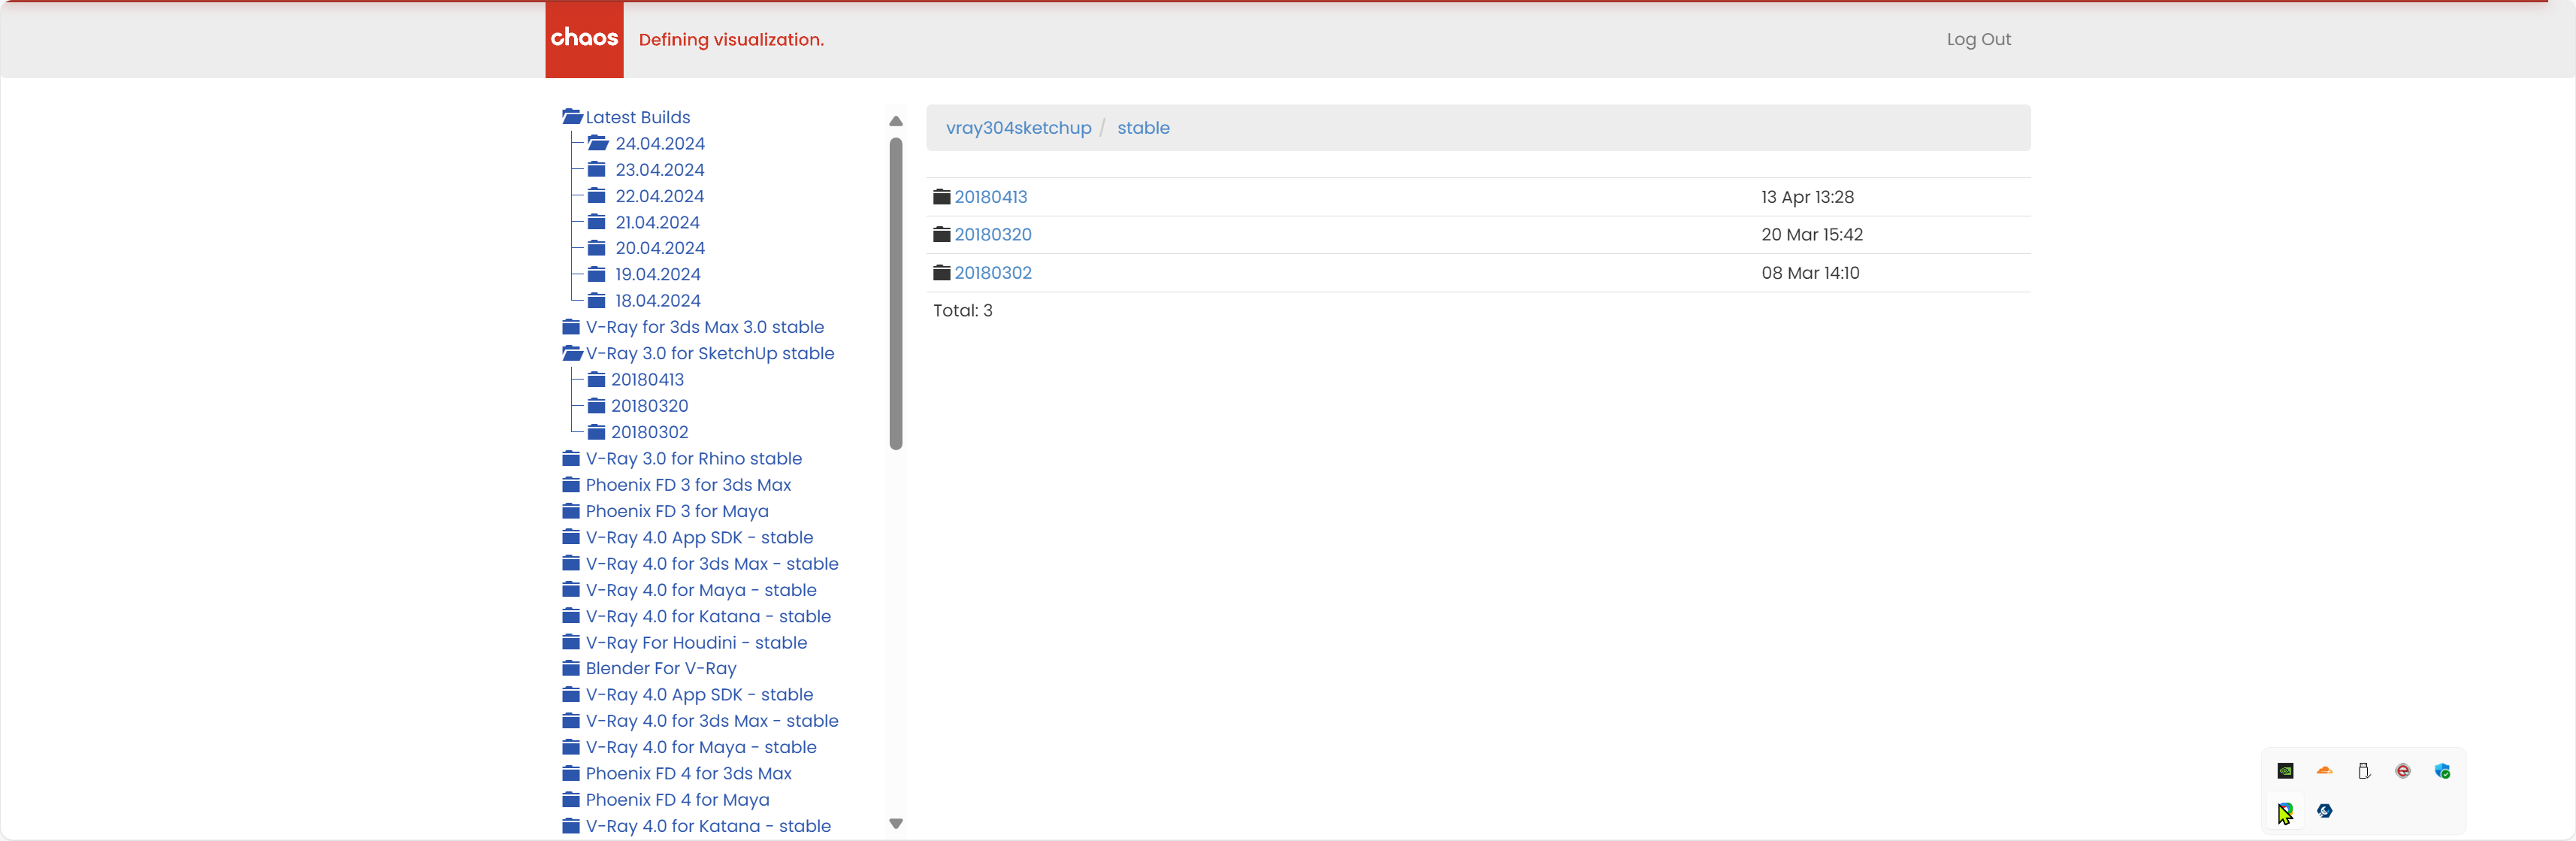The image size is (2576, 841).
Task: Click folder icon of 20180413 in the file list
Action: (x=942, y=197)
